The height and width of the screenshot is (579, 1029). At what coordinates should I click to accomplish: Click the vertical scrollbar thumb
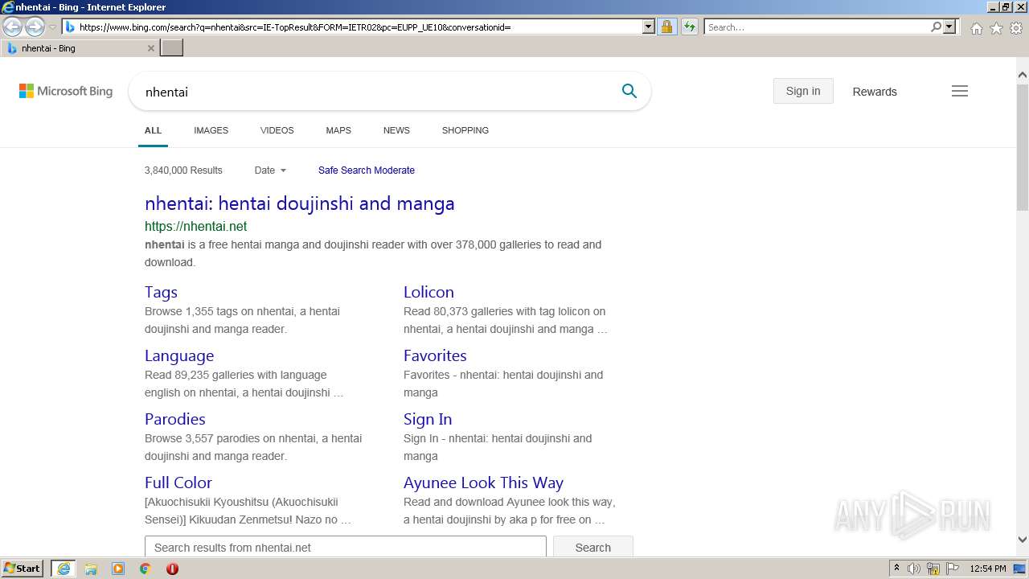coord(1023,146)
